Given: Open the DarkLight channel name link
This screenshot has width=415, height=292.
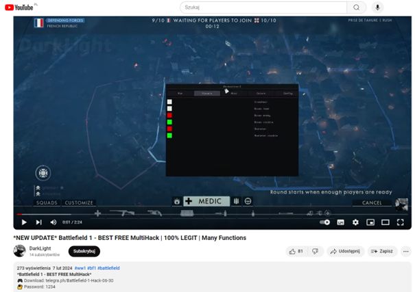Looking at the screenshot, I should (40, 248).
